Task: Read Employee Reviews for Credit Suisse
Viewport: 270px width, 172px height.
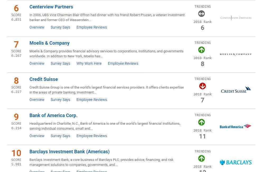Action: (92, 100)
